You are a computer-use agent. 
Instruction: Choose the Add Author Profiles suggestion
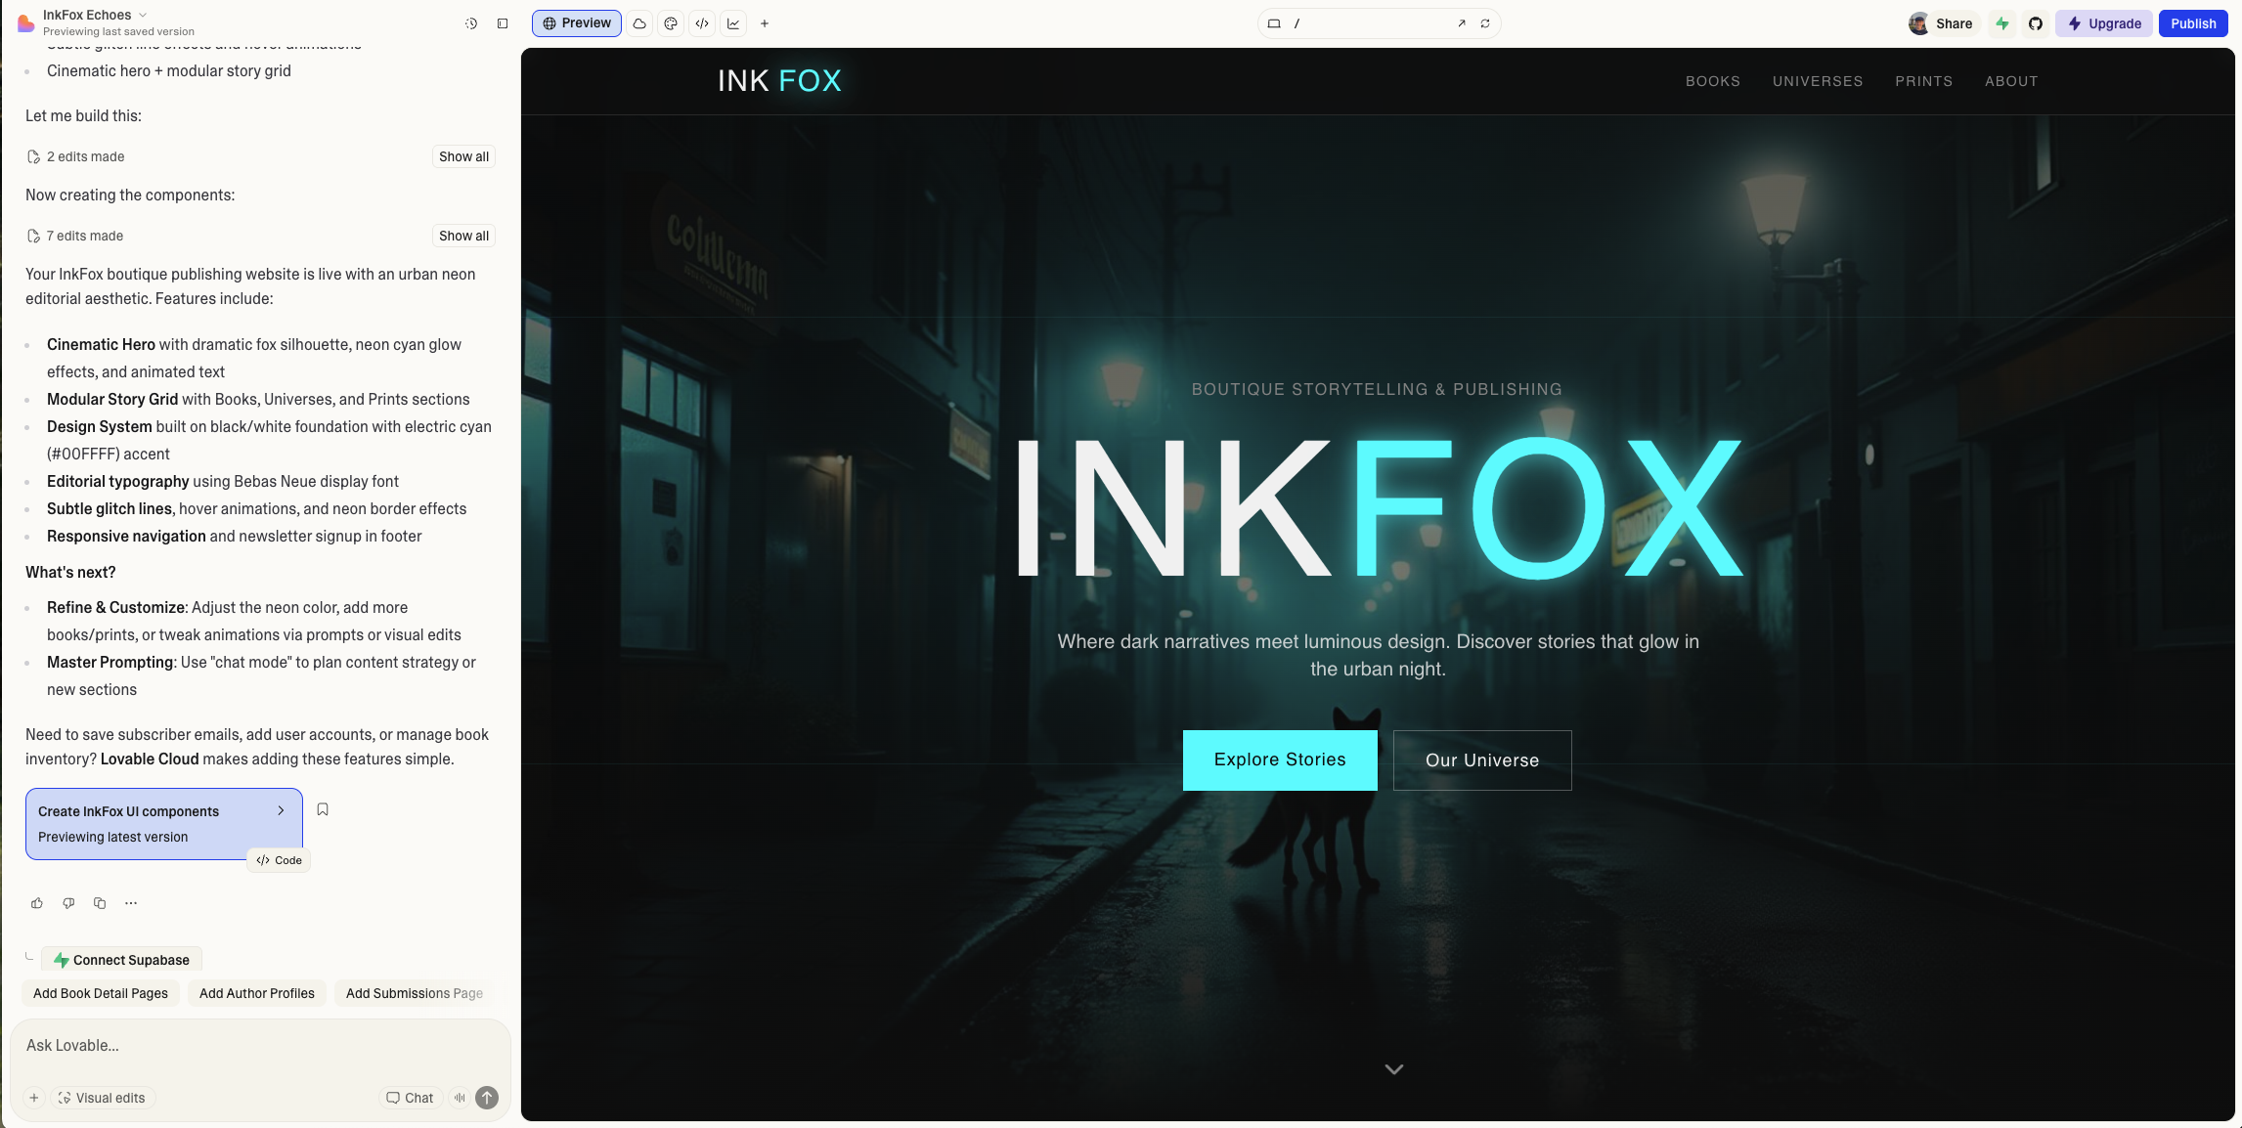click(257, 993)
